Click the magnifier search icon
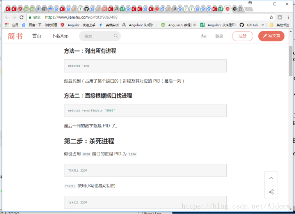This screenshot has width=295, height=214. point(116,36)
